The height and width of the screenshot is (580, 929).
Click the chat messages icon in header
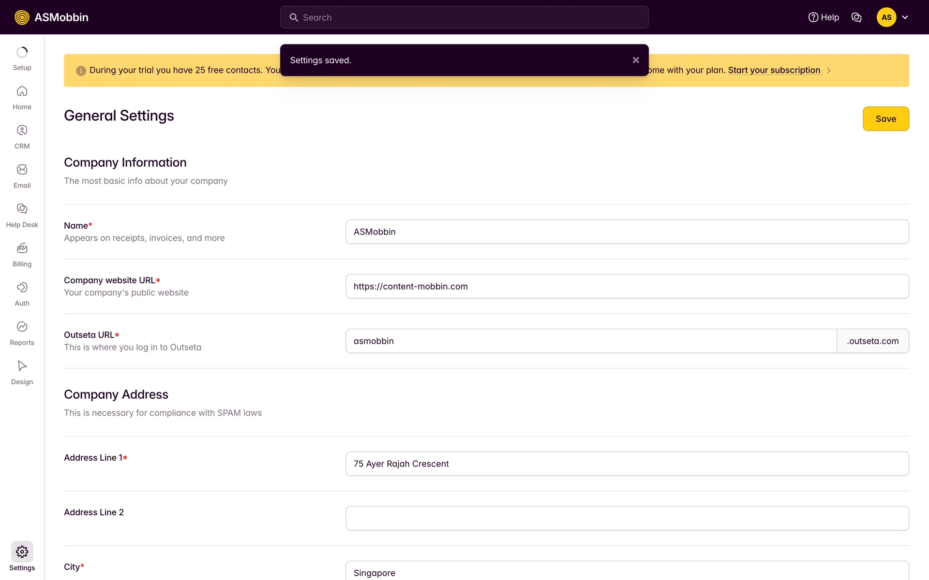[x=856, y=17]
